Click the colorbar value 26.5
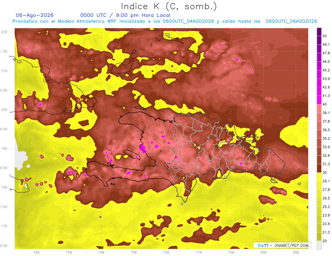The height and width of the screenshot is (256, 332). click(326, 198)
